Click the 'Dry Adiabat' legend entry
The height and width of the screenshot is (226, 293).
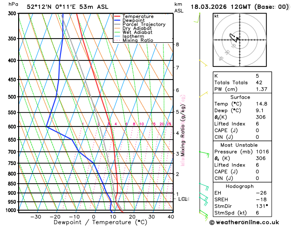137,28
